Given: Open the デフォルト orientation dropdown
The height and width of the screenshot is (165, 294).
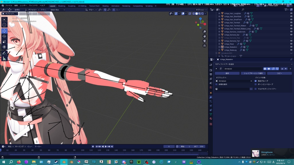Looking at the screenshot, I should (x=32, y=10).
